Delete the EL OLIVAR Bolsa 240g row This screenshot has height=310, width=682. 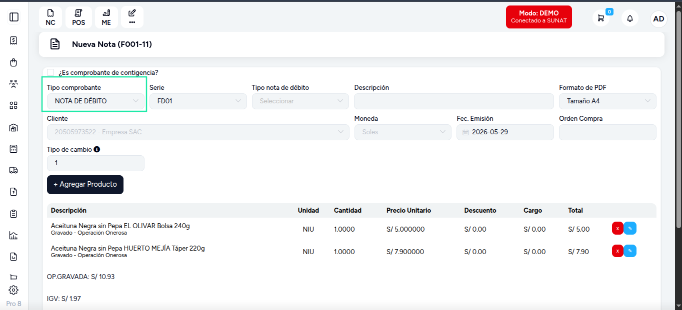click(617, 229)
